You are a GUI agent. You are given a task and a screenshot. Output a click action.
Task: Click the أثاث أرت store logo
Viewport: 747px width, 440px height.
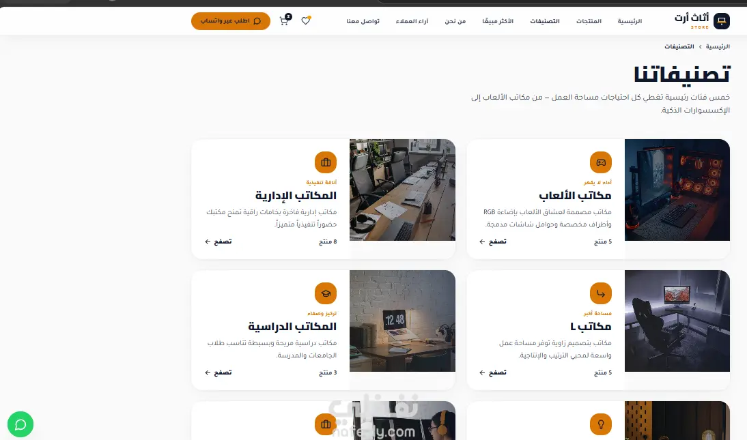pyautogui.click(x=702, y=20)
